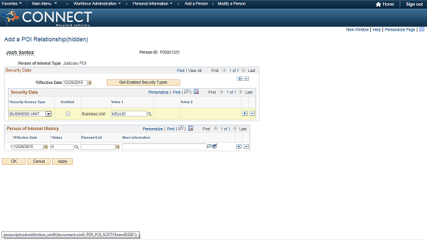Show previous row in inner Security Data grid

[x=222, y=92]
